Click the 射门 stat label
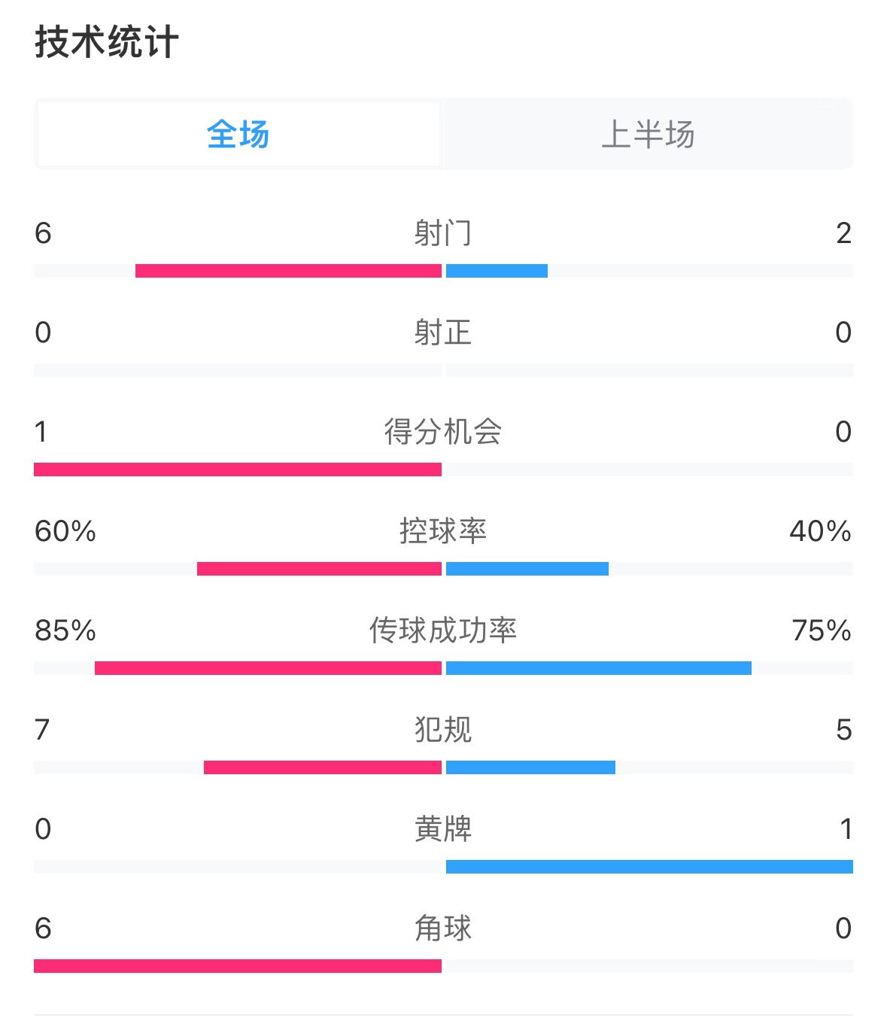 pyautogui.click(x=443, y=234)
